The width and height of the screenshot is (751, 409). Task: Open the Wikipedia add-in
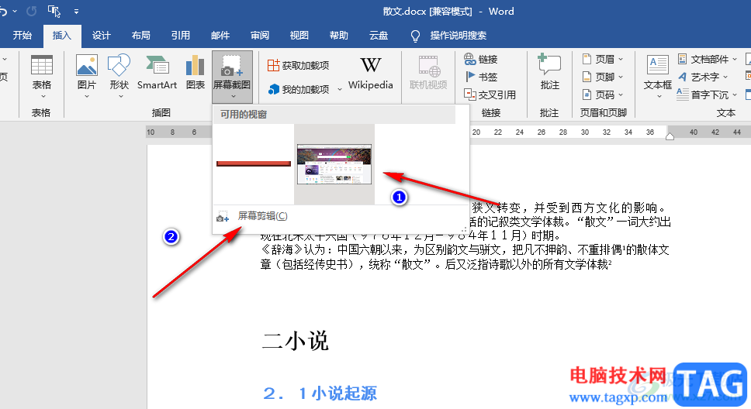(370, 73)
